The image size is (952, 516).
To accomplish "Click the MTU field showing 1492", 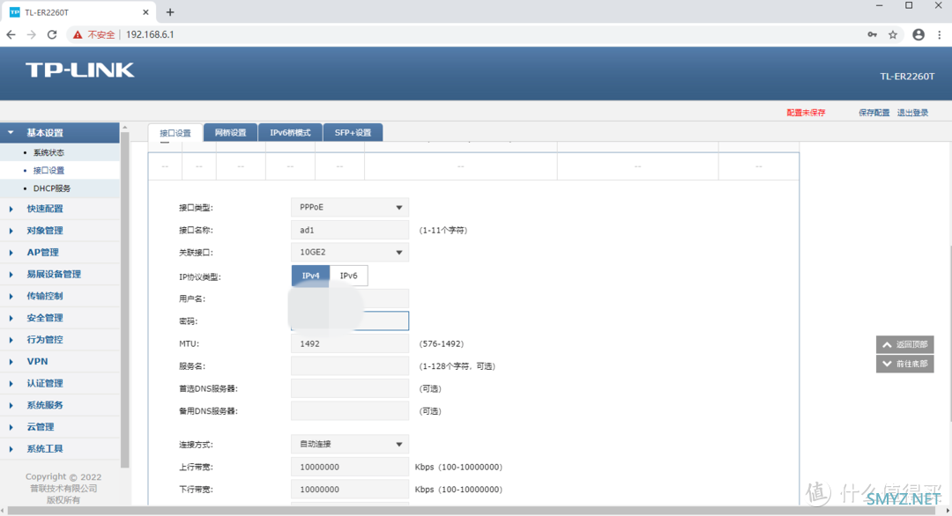I will coord(350,343).
